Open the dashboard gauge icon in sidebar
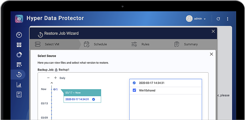This screenshot has width=245, height=120. [19, 35]
